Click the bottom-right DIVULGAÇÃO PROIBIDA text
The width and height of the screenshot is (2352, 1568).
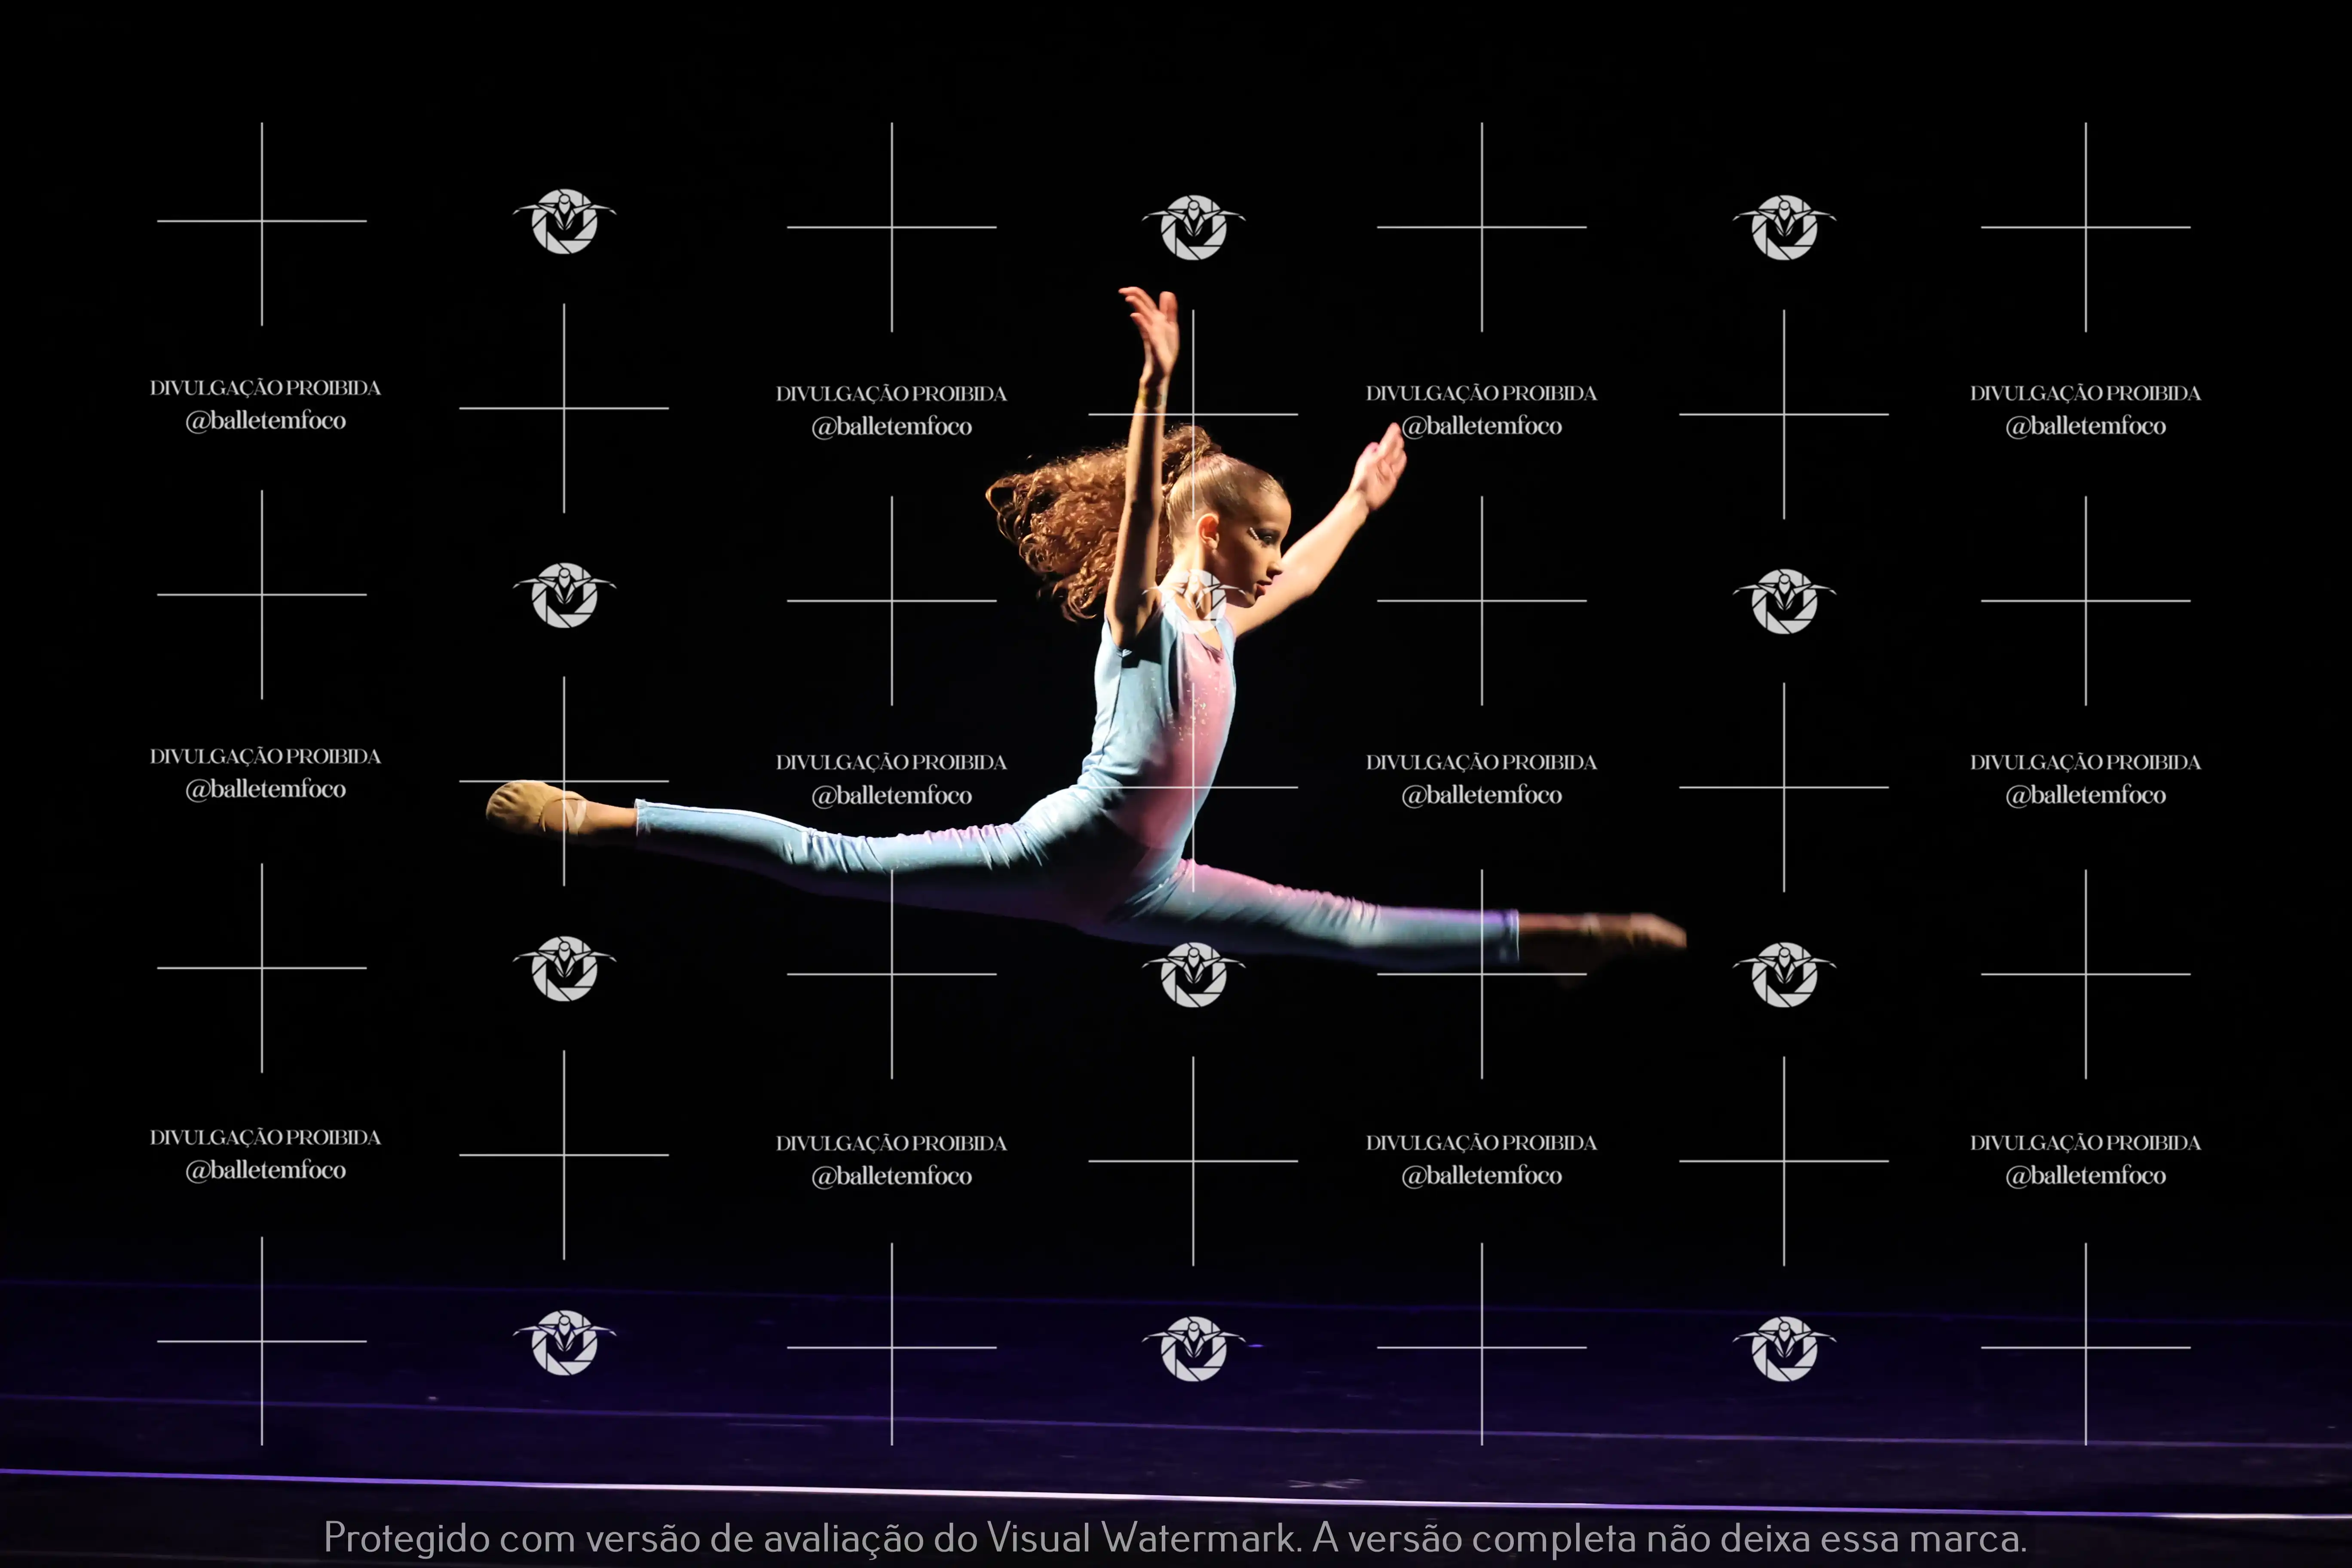point(2085,1142)
